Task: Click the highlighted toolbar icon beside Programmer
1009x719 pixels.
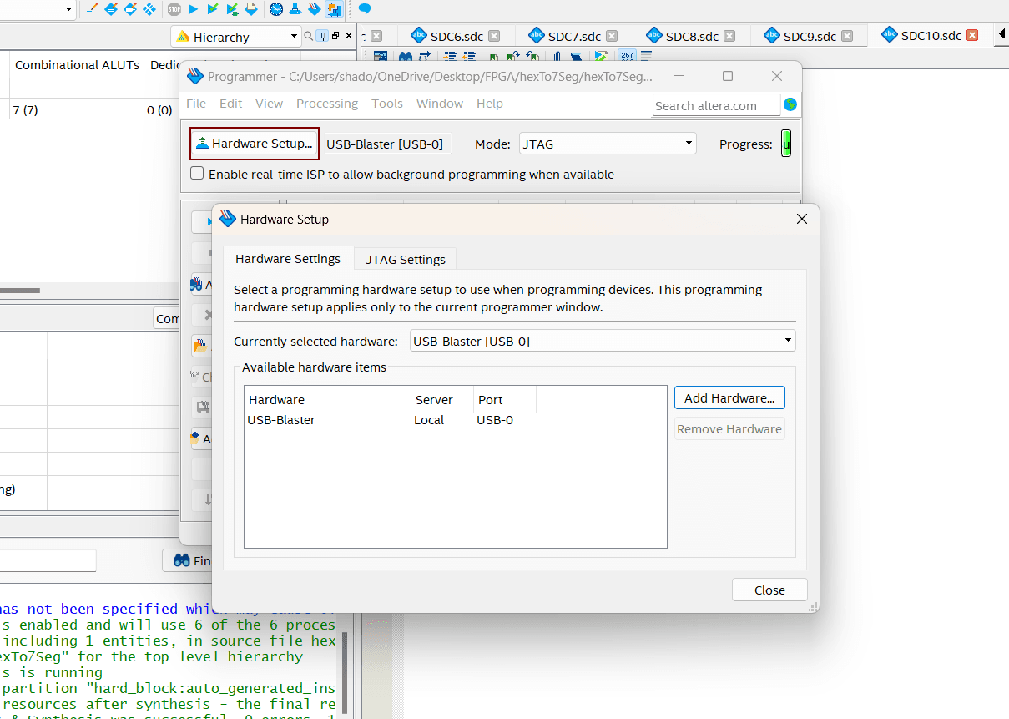Action: pos(334,9)
